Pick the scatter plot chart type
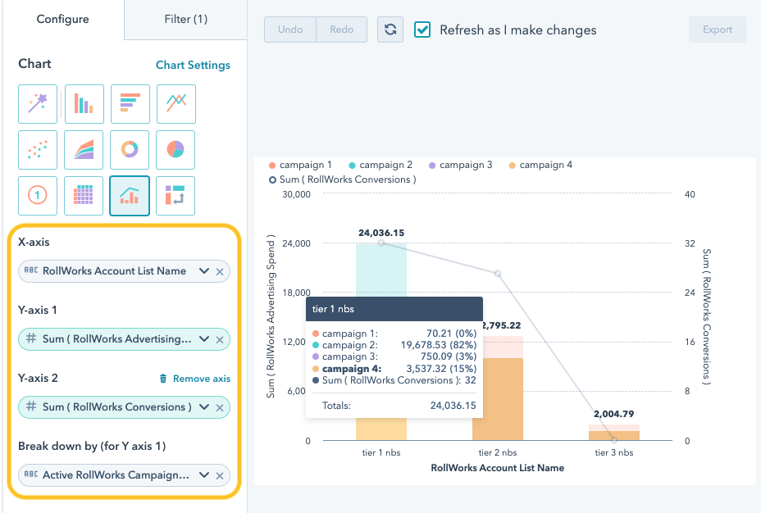This screenshot has width=761, height=513. [38, 150]
